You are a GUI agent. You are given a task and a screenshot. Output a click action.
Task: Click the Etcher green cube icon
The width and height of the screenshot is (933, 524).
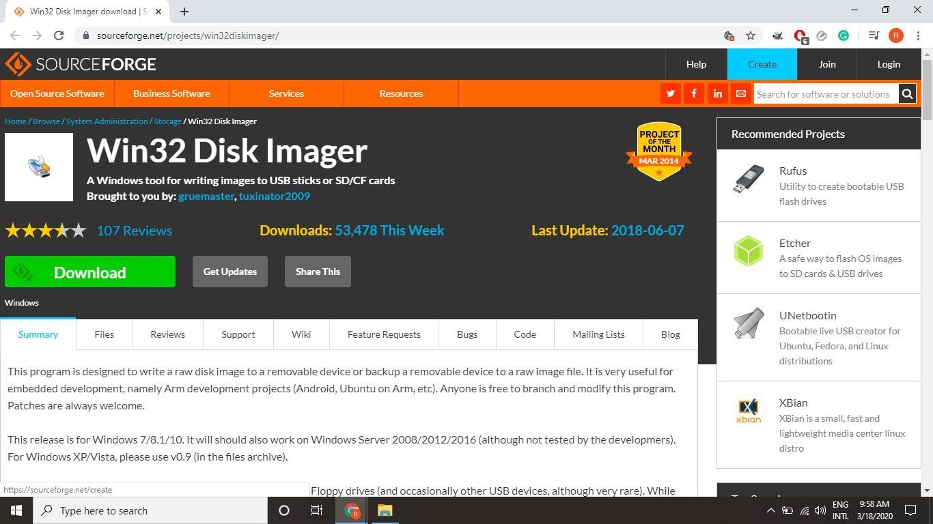click(x=749, y=251)
